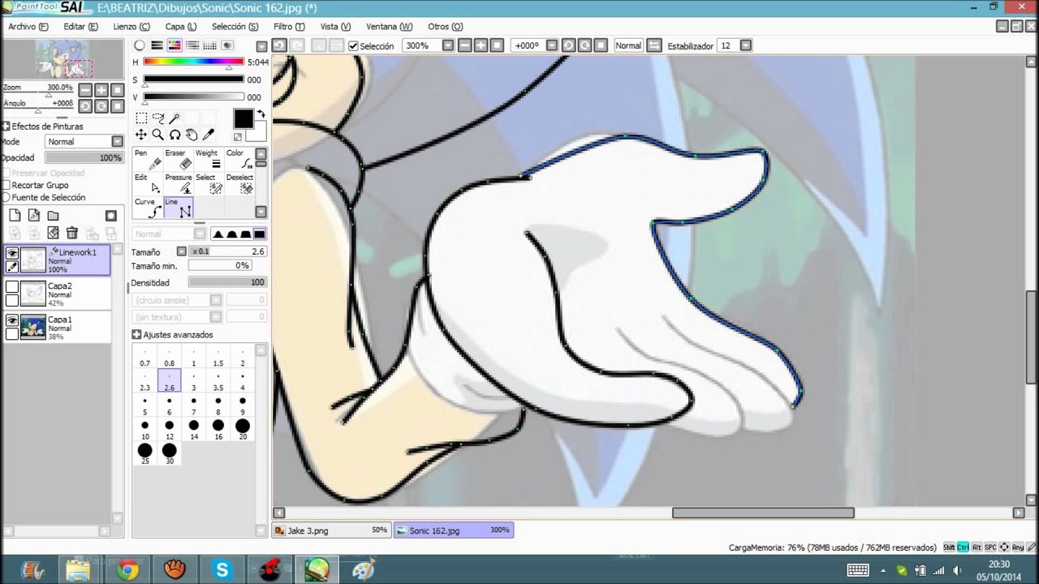Choose the Deselect linework tool
The height and width of the screenshot is (584, 1039).
pos(239,183)
